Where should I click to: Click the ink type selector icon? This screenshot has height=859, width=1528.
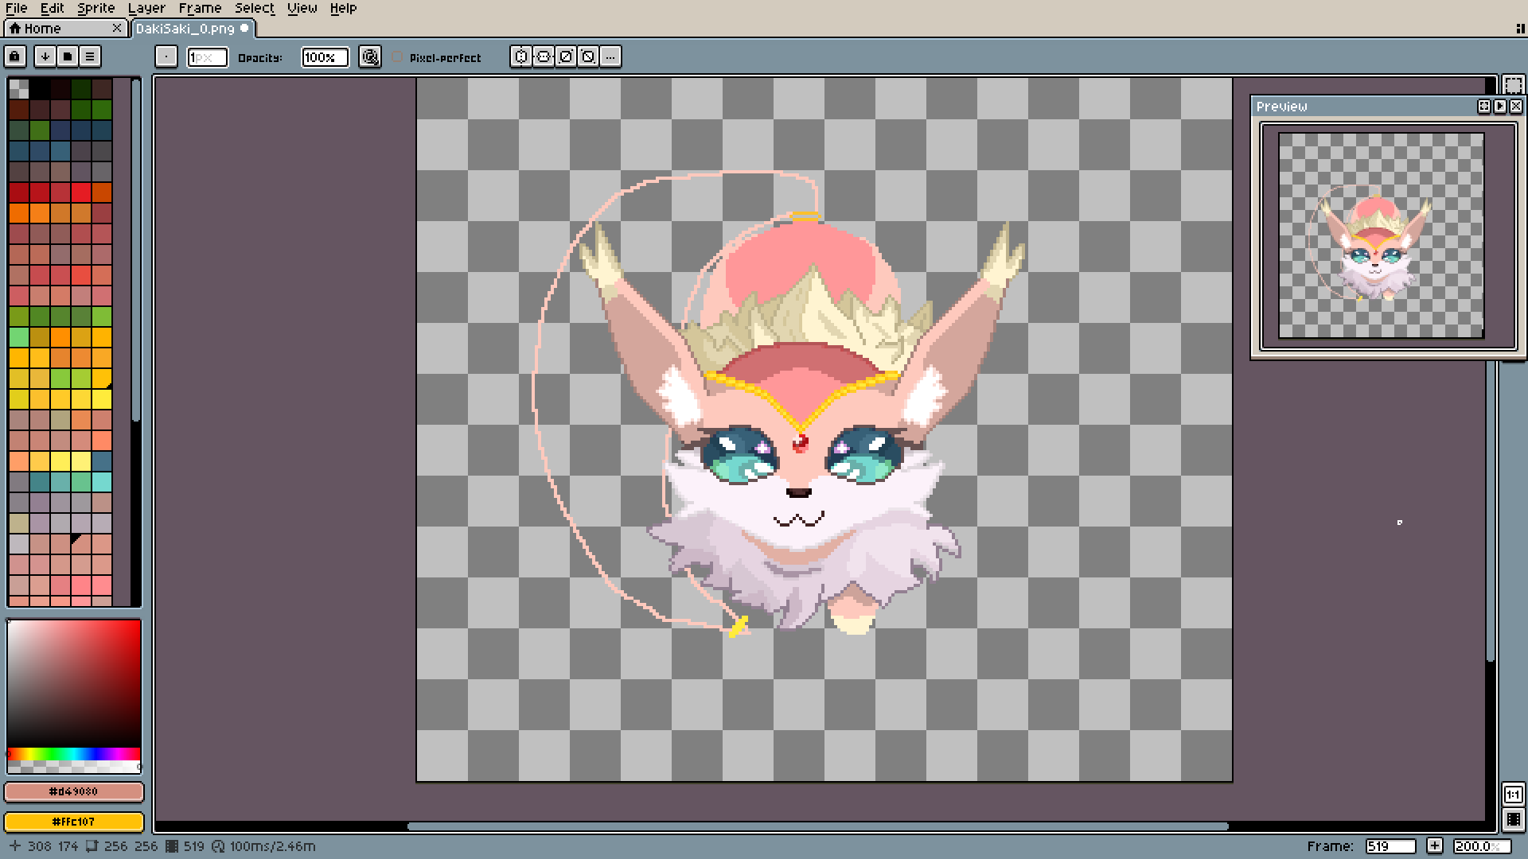(370, 56)
